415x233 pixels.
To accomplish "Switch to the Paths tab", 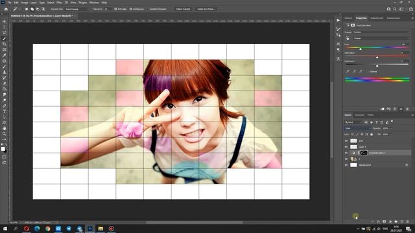I will pyautogui.click(x=370, y=115).
